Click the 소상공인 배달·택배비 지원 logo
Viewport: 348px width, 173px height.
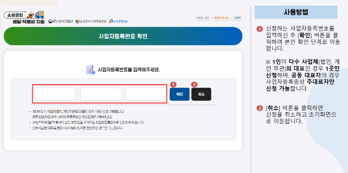[x=25, y=17]
